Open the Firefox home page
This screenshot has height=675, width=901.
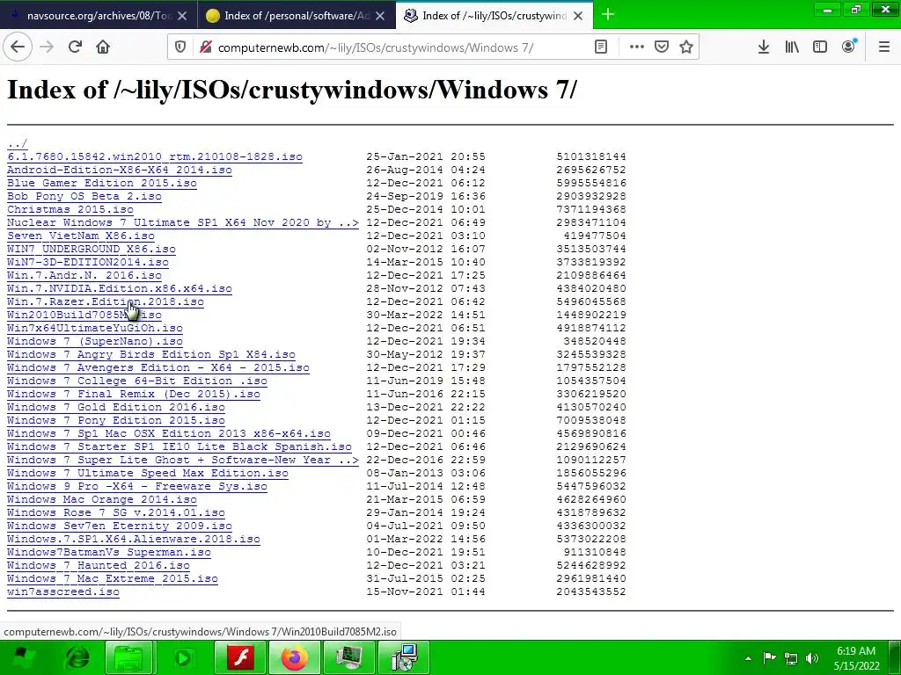click(x=103, y=47)
